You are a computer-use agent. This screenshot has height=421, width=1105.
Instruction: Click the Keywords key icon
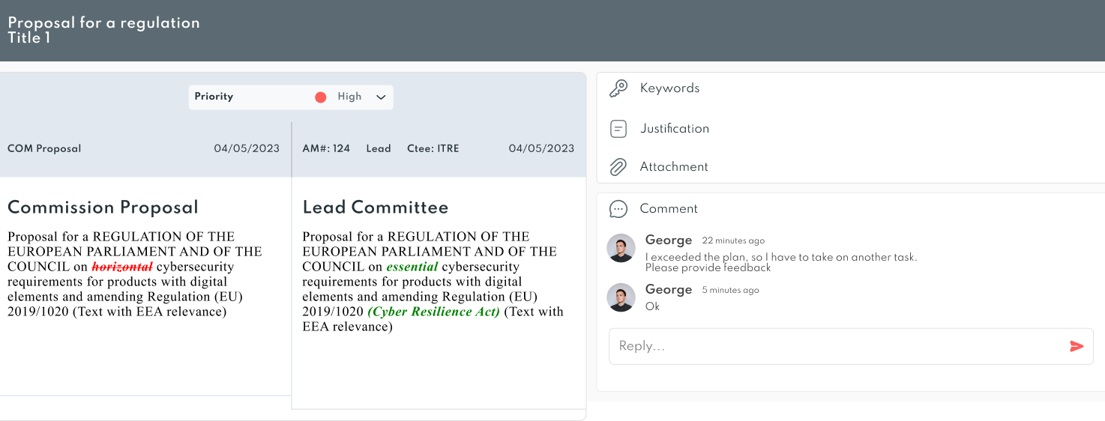pos(618,88)
